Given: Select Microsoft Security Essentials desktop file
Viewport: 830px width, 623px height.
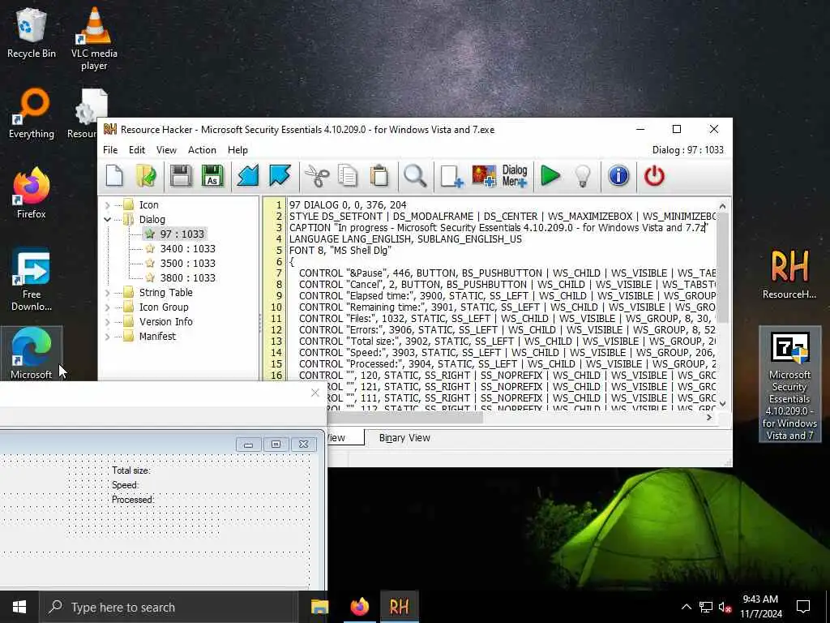Looking at the screenshot, I should pyautogui.click(x=789, y=385).
